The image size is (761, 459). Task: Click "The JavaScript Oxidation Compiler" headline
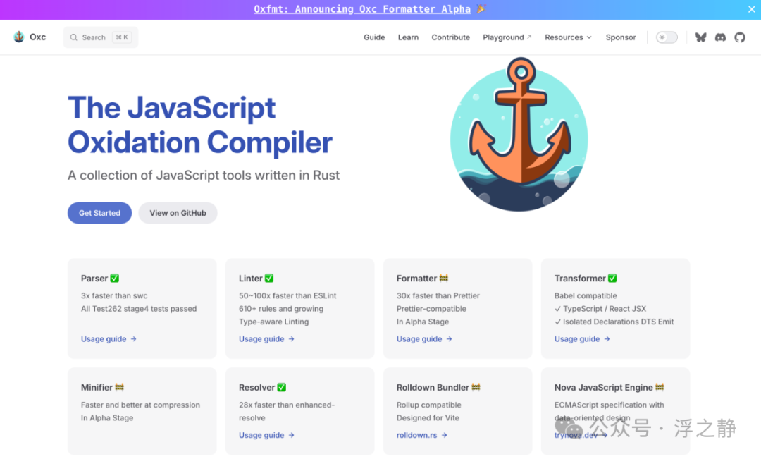pos(200,125)
